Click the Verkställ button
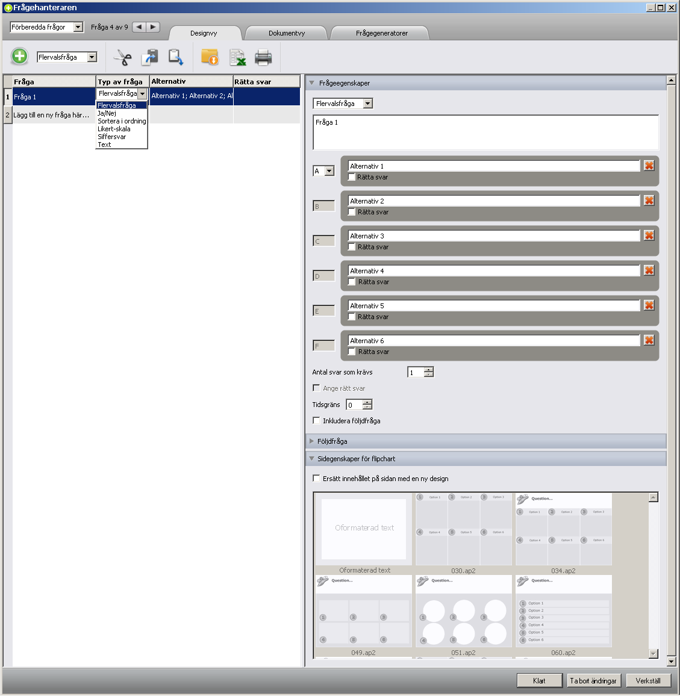 648,680
